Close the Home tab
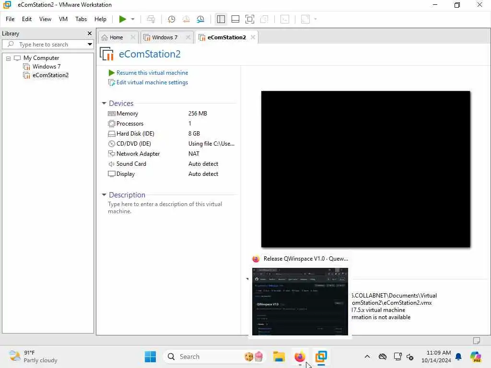This screenshot has height=368, width=491. pyautogui.click(x=133, y=37)
